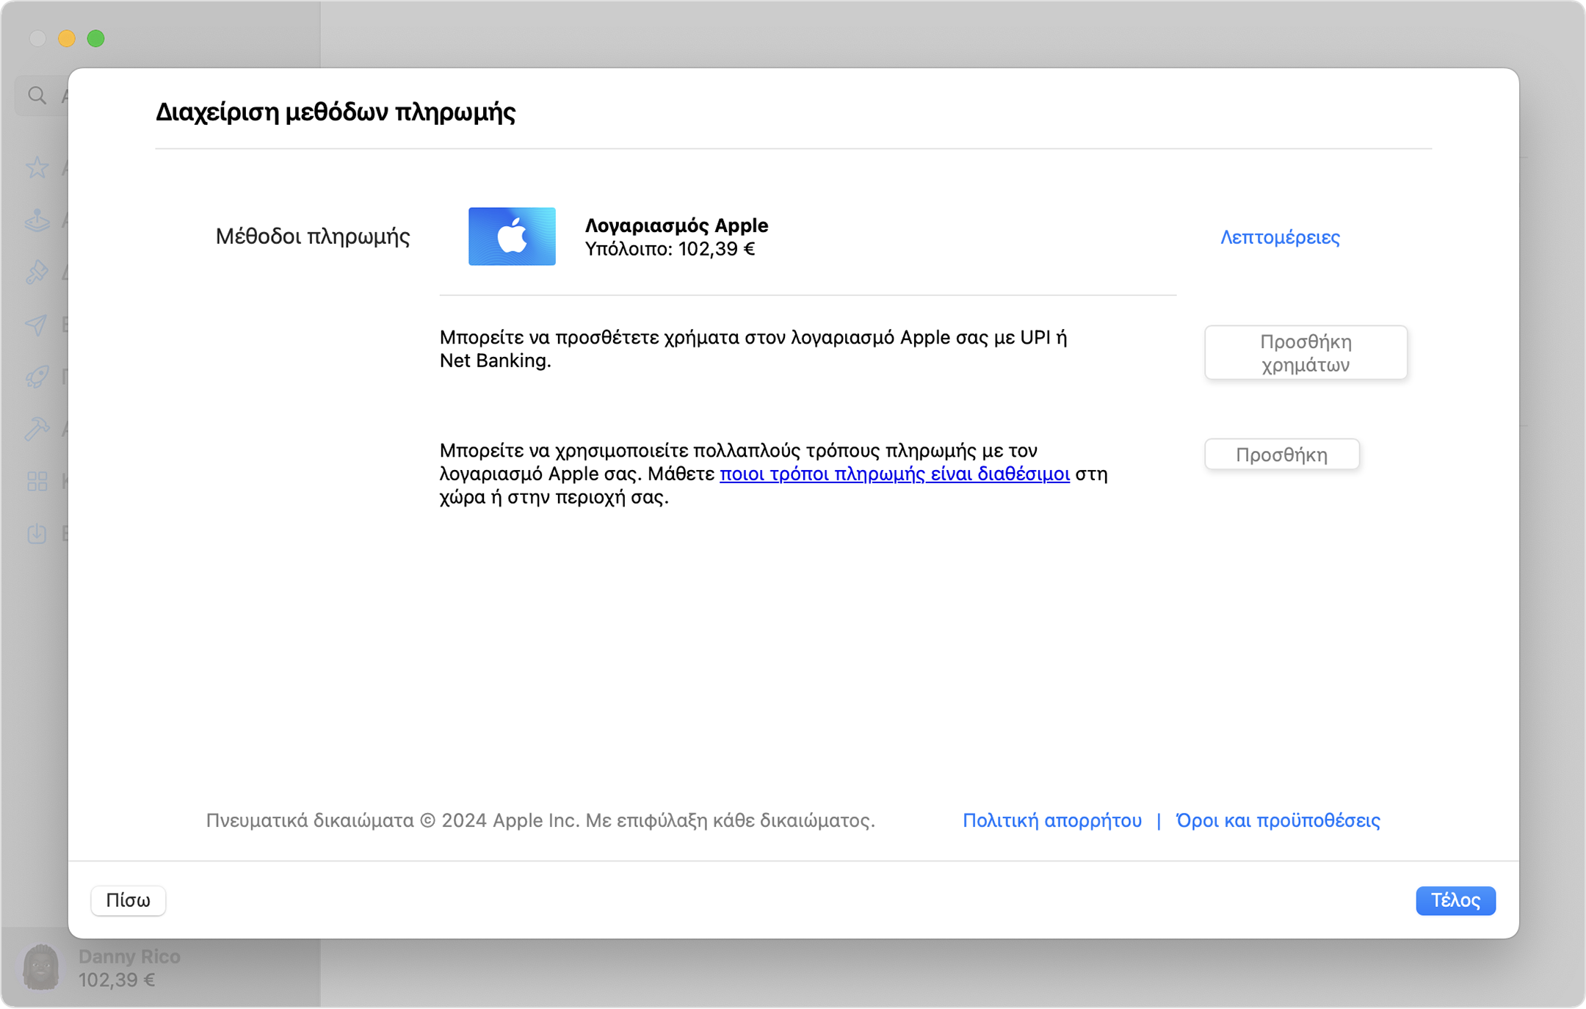
Task: Select the grid Categories sidebar icon
Action: coord(37,481)
